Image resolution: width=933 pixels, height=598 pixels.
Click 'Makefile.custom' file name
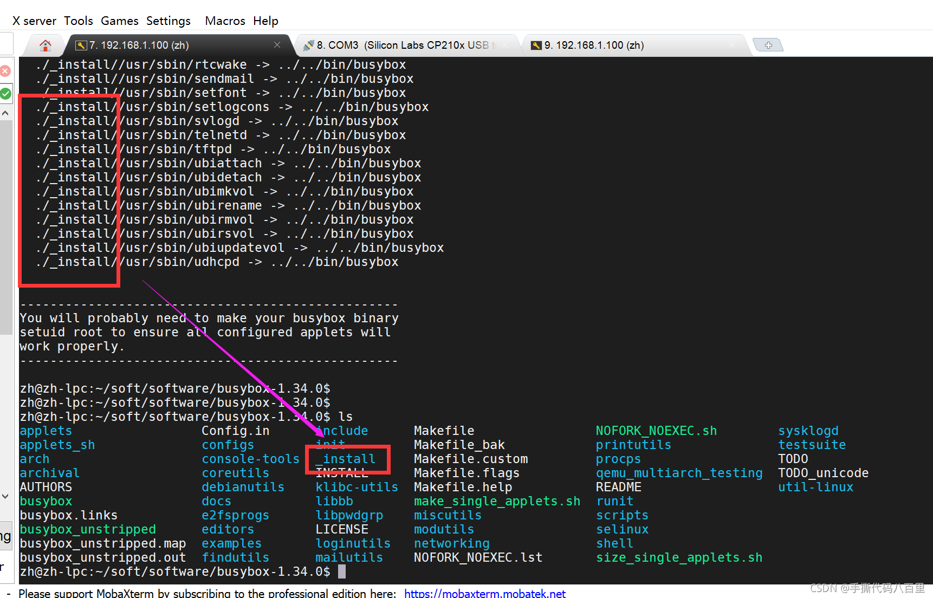(x=470, y=459)
